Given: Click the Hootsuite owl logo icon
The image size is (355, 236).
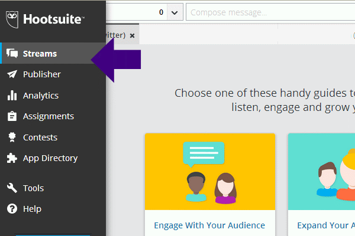Looking at the screenshot, I should 12,19.
